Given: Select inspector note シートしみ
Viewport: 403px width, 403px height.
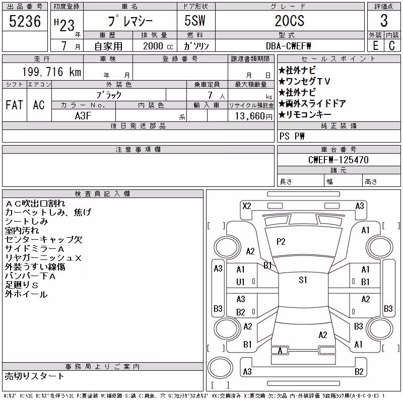Looking at the screenshot, I should (27, 221).
